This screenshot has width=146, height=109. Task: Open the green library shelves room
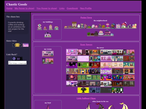tap(89, 78)
